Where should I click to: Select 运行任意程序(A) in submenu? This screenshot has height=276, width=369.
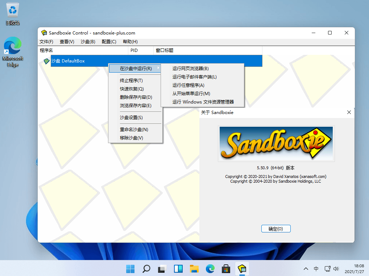[202, 85]
